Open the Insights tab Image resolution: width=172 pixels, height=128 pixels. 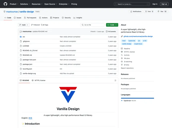coord(78,18)
